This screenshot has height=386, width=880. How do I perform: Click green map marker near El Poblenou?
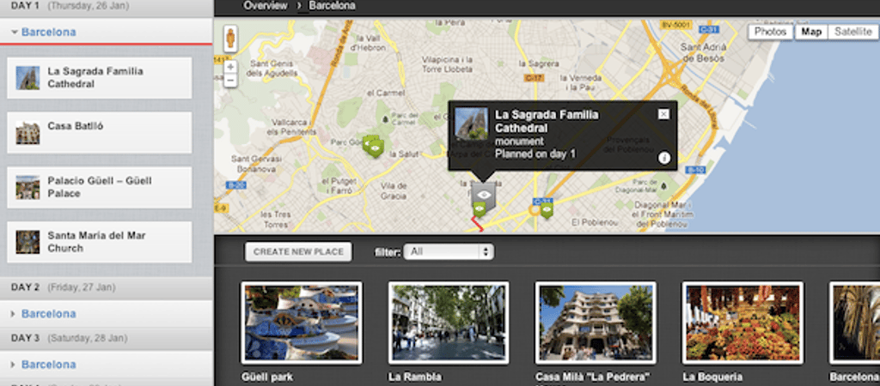547,210
